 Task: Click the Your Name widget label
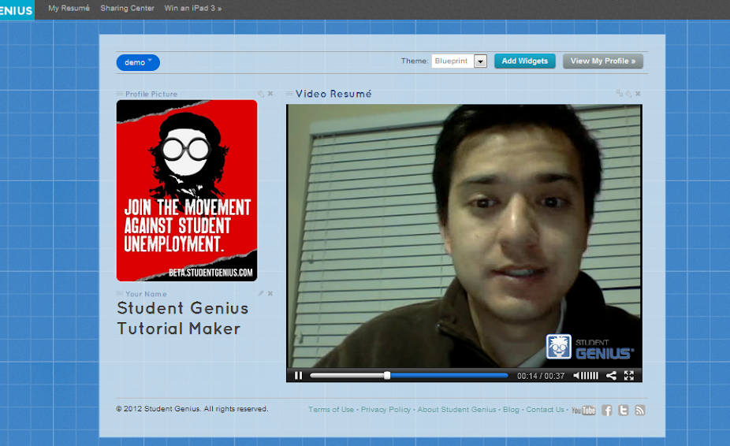(x=146, y=294)
